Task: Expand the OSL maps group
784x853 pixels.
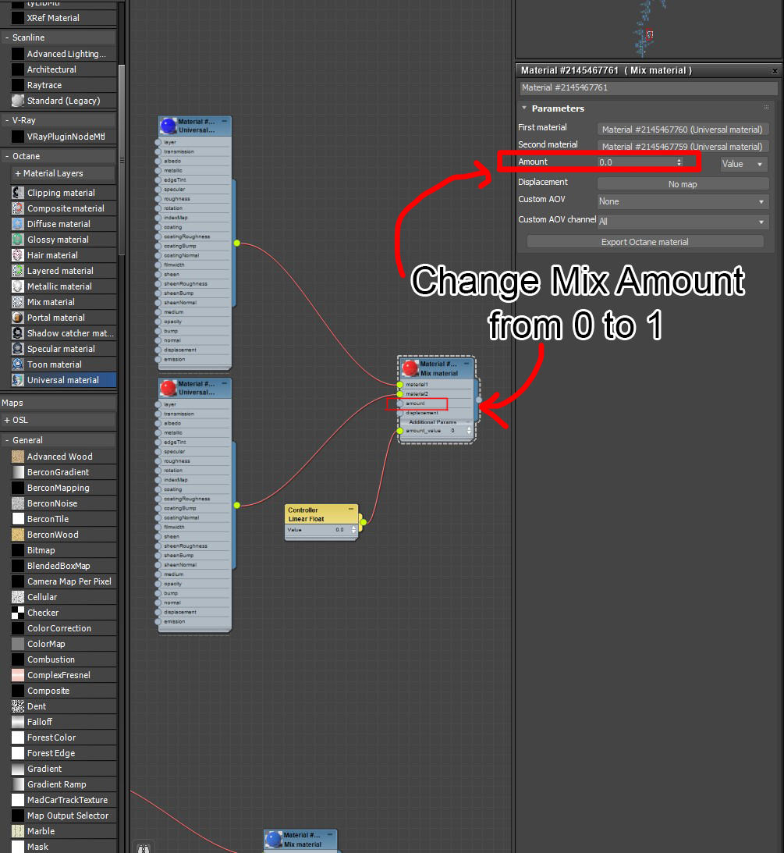Action: [x=6, y=420]
